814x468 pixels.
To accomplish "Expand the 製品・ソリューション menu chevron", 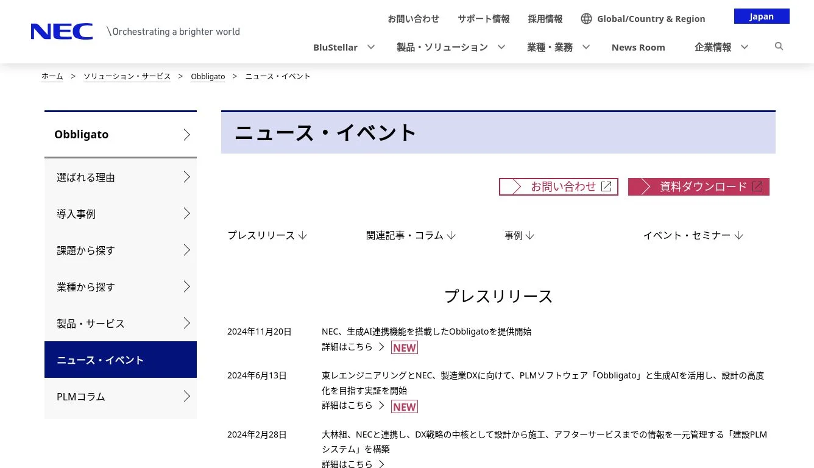I will tap(501, 47).
